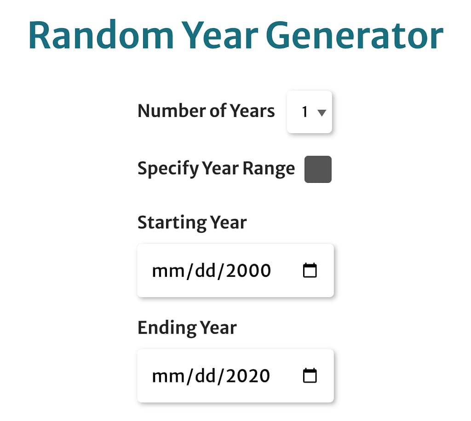The height and width of the screenshot is (421, 471).
Task: Click the Specify Year Range label text
Action: point(216,169)
